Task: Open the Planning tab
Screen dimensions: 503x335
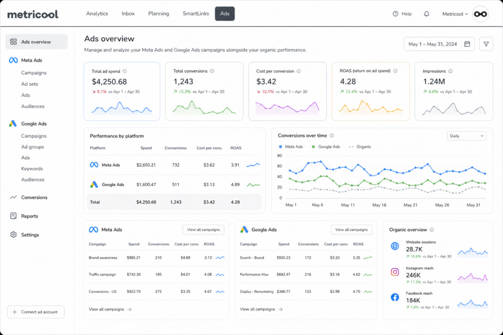Action: coord(159,13)
